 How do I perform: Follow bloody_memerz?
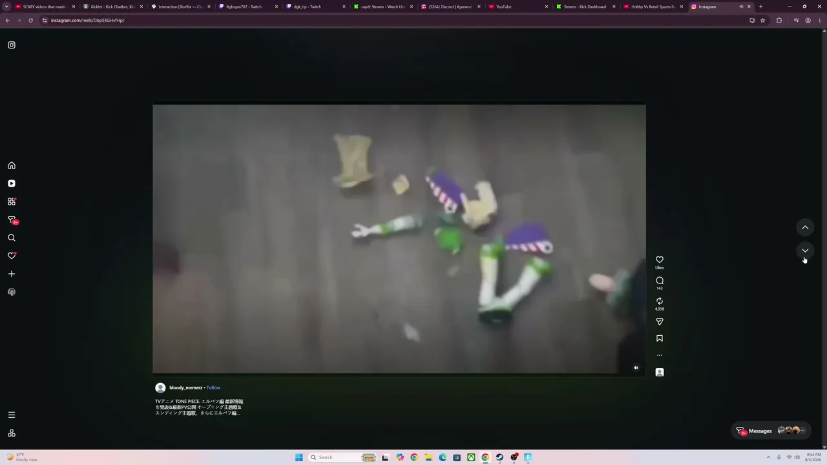click(214, 387)
